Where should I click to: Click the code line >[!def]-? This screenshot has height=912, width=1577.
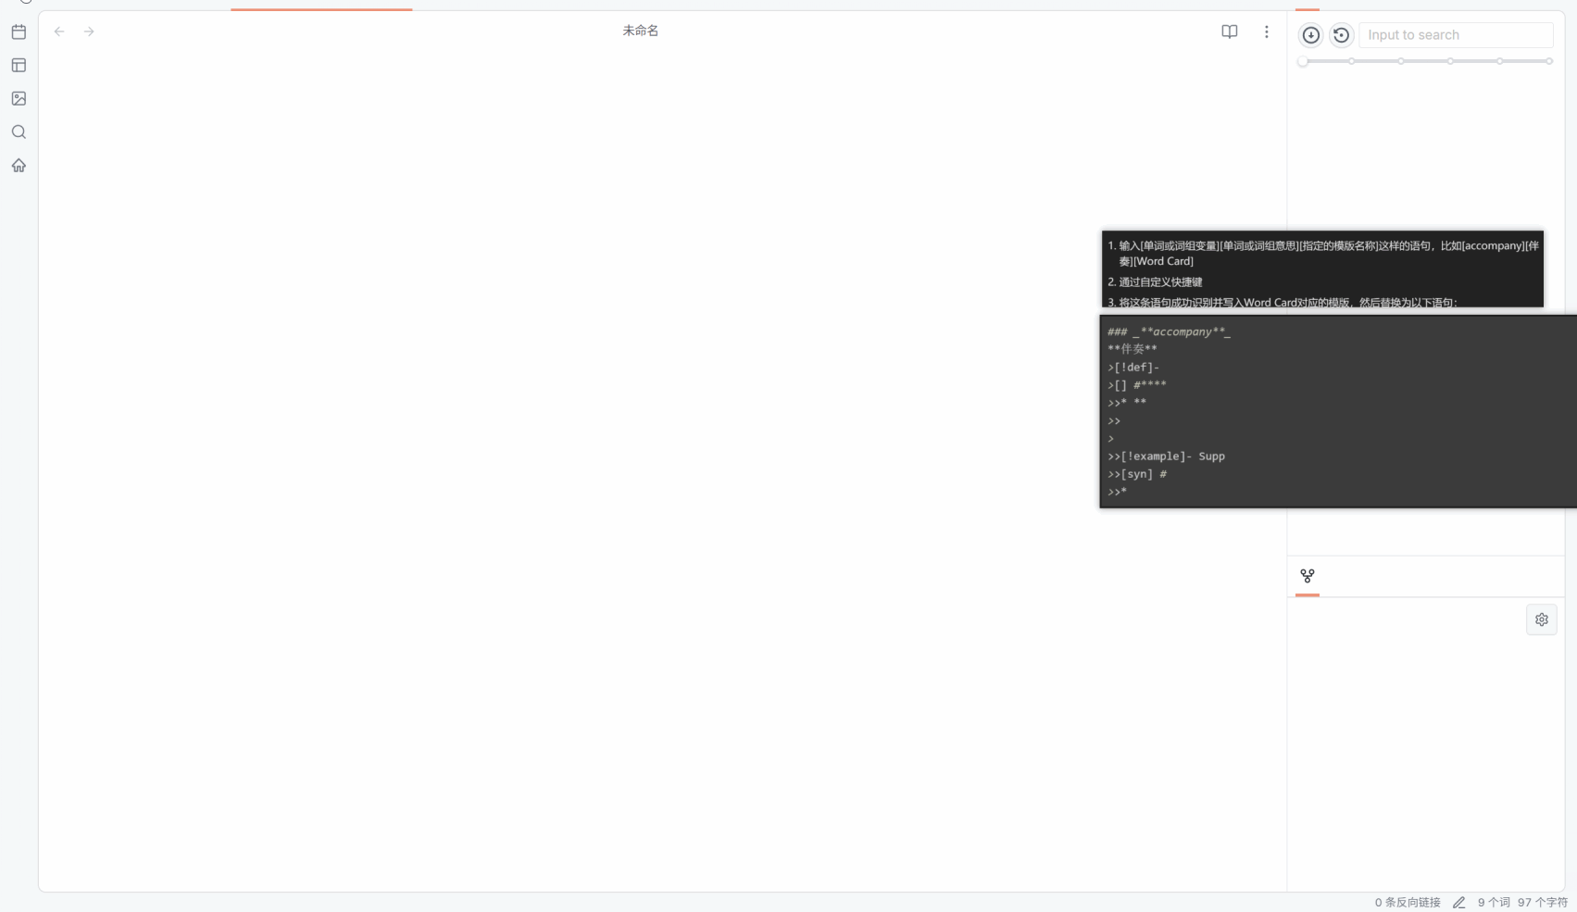coord(1133,368)
